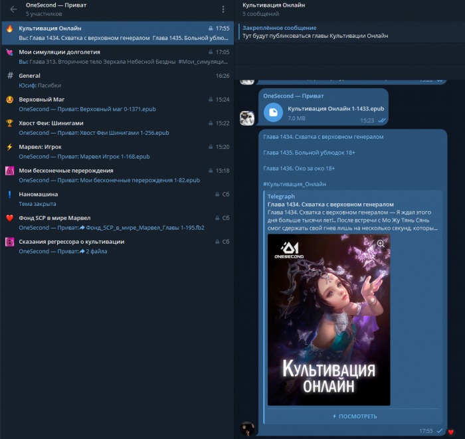Click the pink A icon of Мои бесконечные перерождения
Screen dimensions: 465x439
click(10, 171)
